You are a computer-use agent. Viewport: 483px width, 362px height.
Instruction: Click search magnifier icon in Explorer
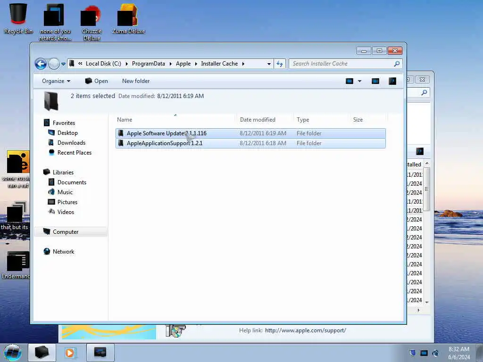click(x=397, y=64)
